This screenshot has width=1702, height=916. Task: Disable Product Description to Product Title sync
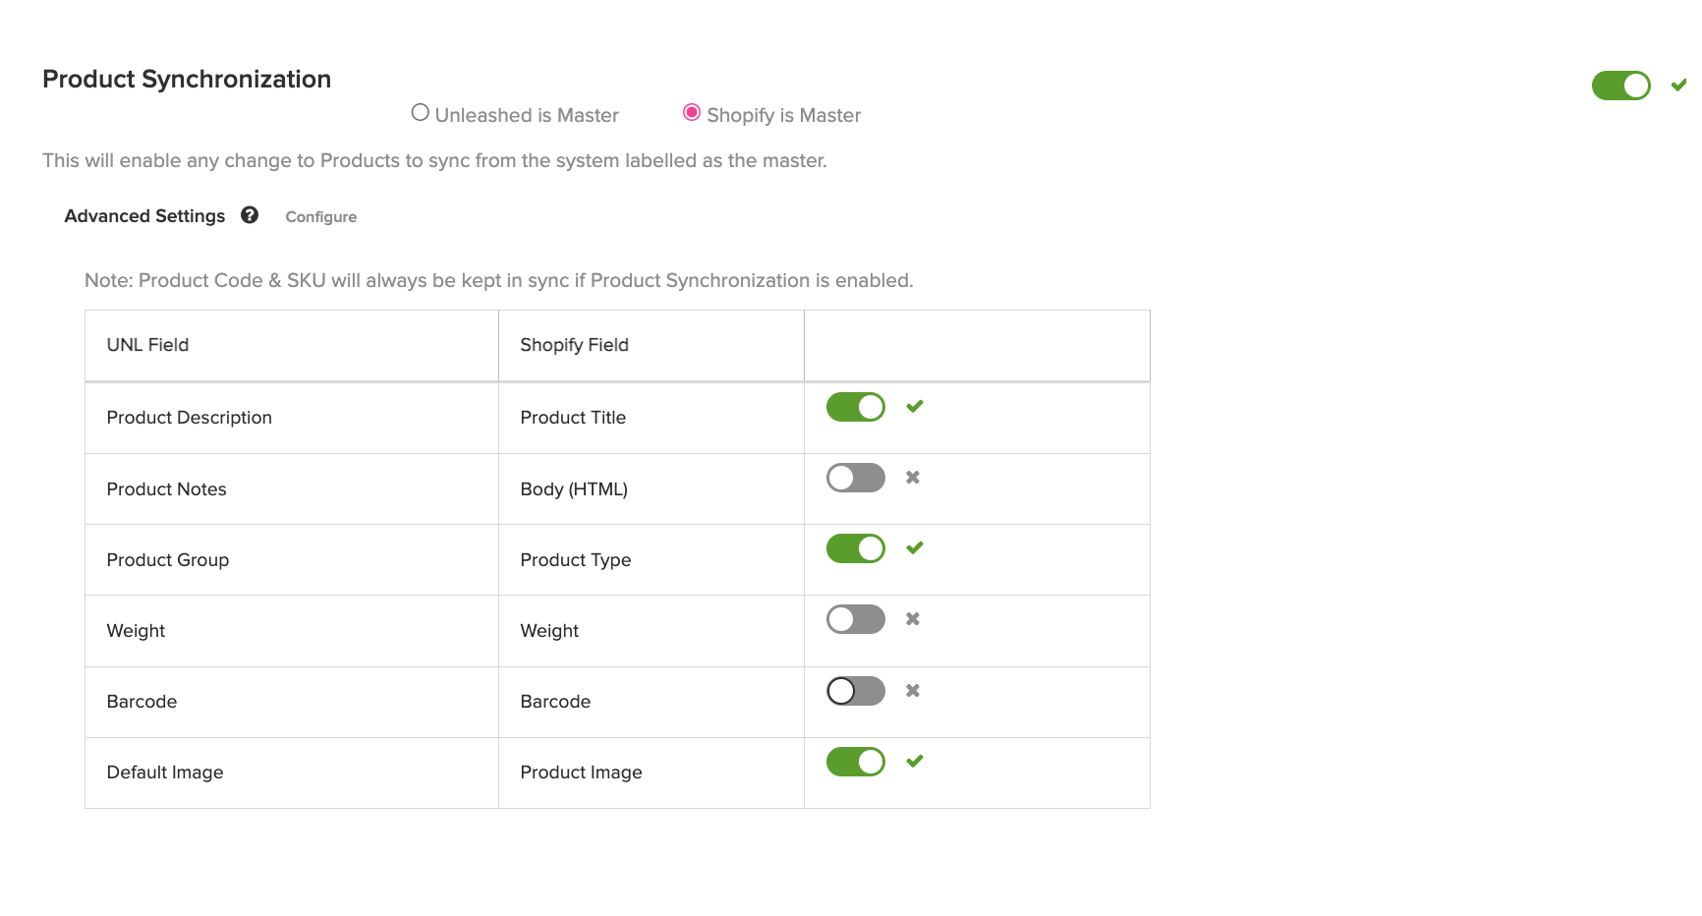[855, 406]
